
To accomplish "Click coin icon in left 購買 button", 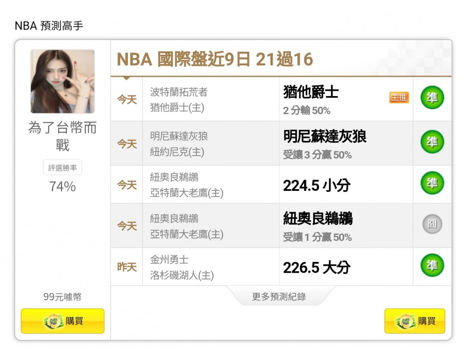I will tap(54, 321).
